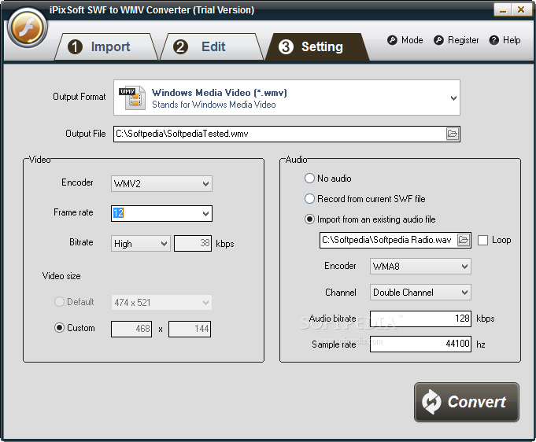The height and width of the screenshot is (442, 536).
Task: Switch to the Import tab
Action: [x=106, y=47]
